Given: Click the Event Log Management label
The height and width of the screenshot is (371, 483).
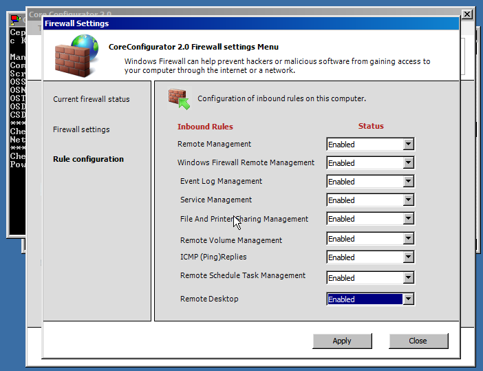Looking at the screenshot, I should pyautogui.click(x=221, y=181).
